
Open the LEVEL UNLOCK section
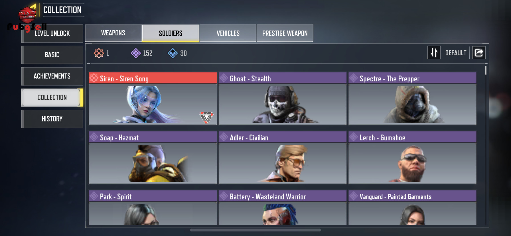pyautogui.click(x=52, y=33)
